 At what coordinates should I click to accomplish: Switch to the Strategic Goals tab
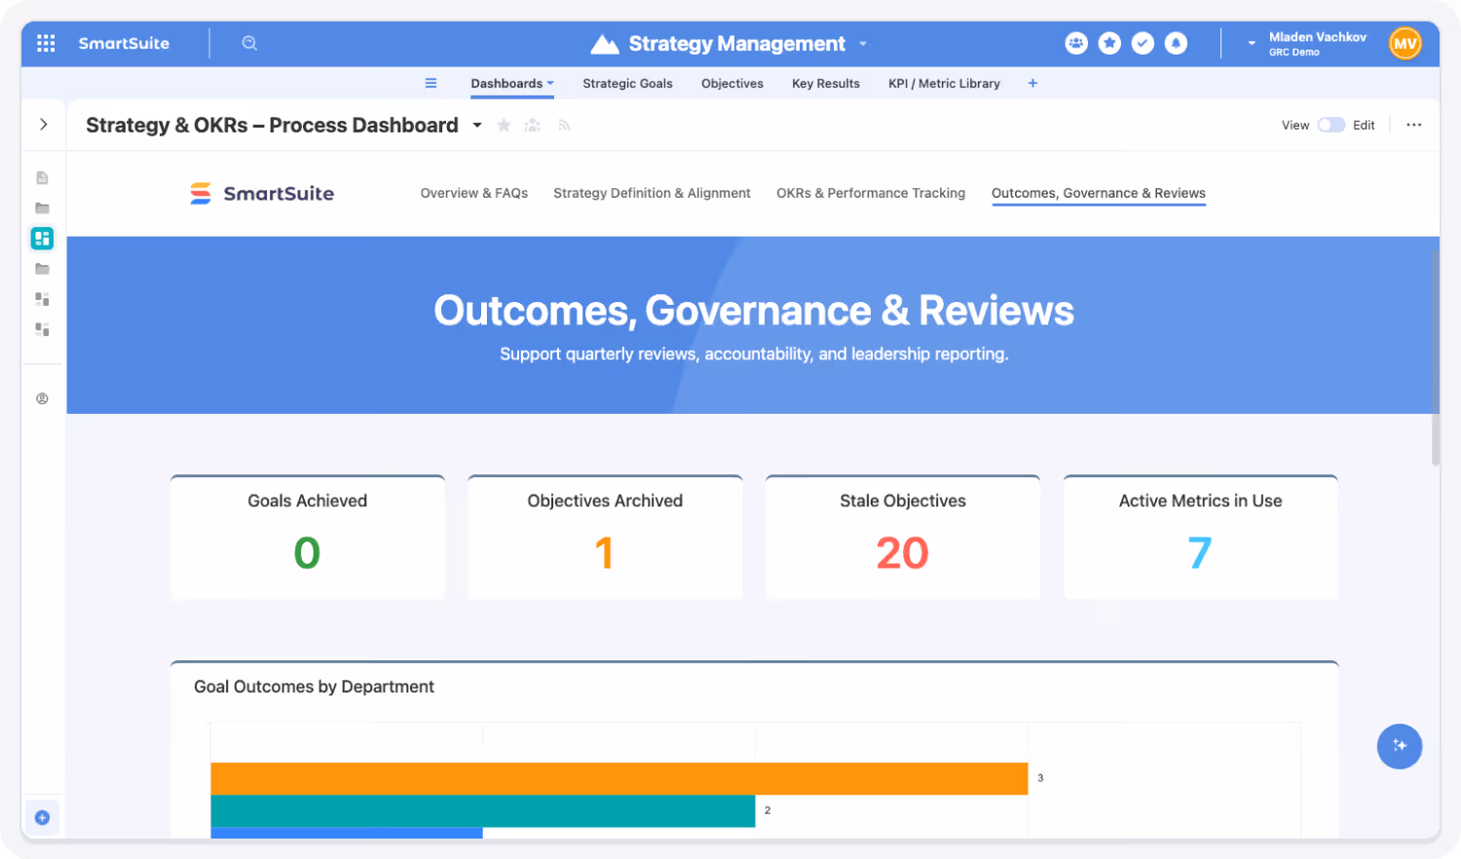pyautogui.click(x=627, y=83)
